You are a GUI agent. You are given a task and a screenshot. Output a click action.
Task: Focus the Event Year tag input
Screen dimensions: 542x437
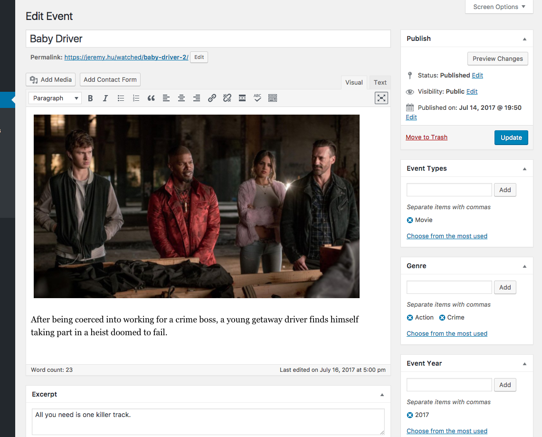pos(449,385)
